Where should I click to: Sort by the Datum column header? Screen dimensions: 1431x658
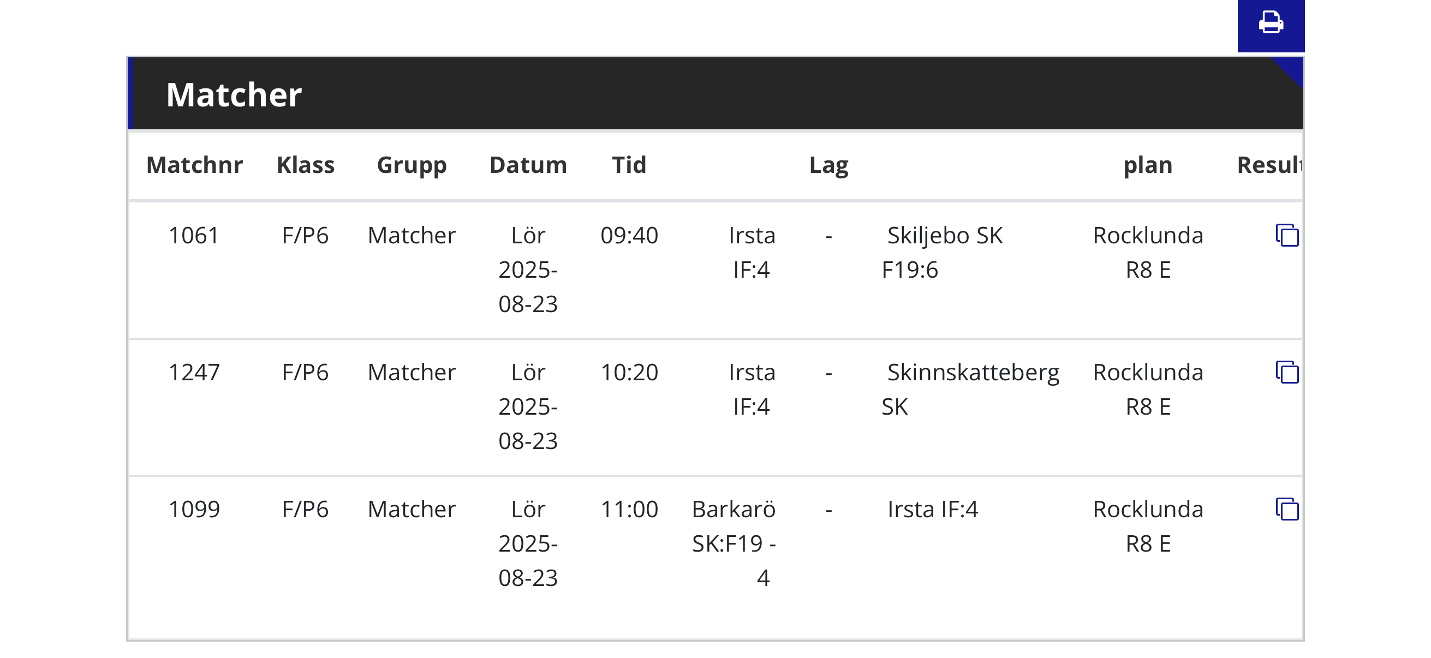pos(528,165)
